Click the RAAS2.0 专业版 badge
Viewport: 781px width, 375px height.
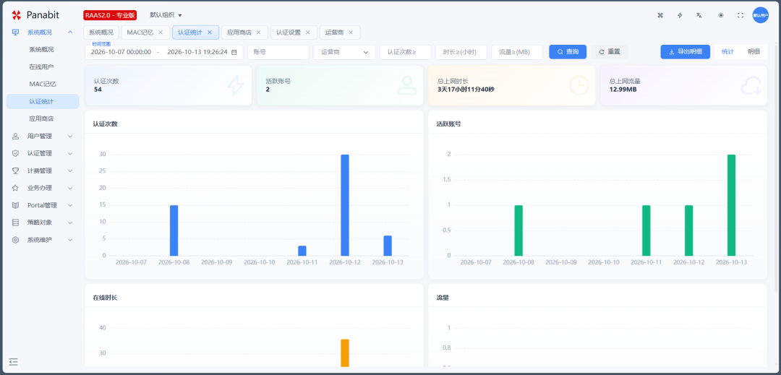pos(110,15)
